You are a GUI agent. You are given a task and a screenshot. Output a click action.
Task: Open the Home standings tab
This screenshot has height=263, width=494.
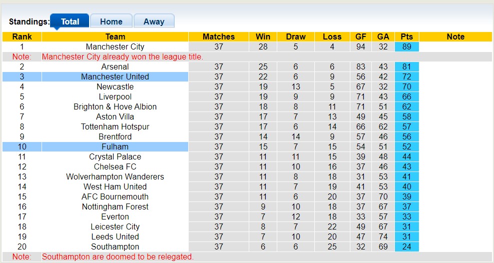tap(111, 21)
